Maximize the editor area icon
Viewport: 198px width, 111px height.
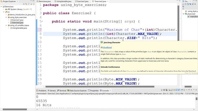click(x=179, y=1)
